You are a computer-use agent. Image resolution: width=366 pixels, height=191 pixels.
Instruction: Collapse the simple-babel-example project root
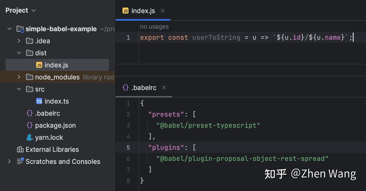[10, 29]
